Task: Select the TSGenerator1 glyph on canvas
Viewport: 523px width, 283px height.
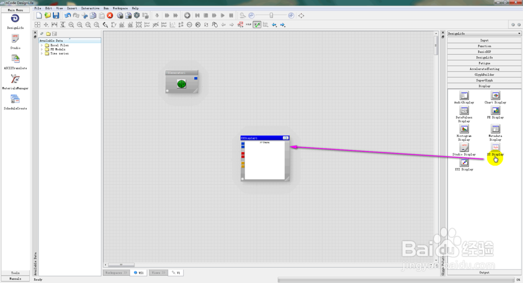Action: (182, 81)
